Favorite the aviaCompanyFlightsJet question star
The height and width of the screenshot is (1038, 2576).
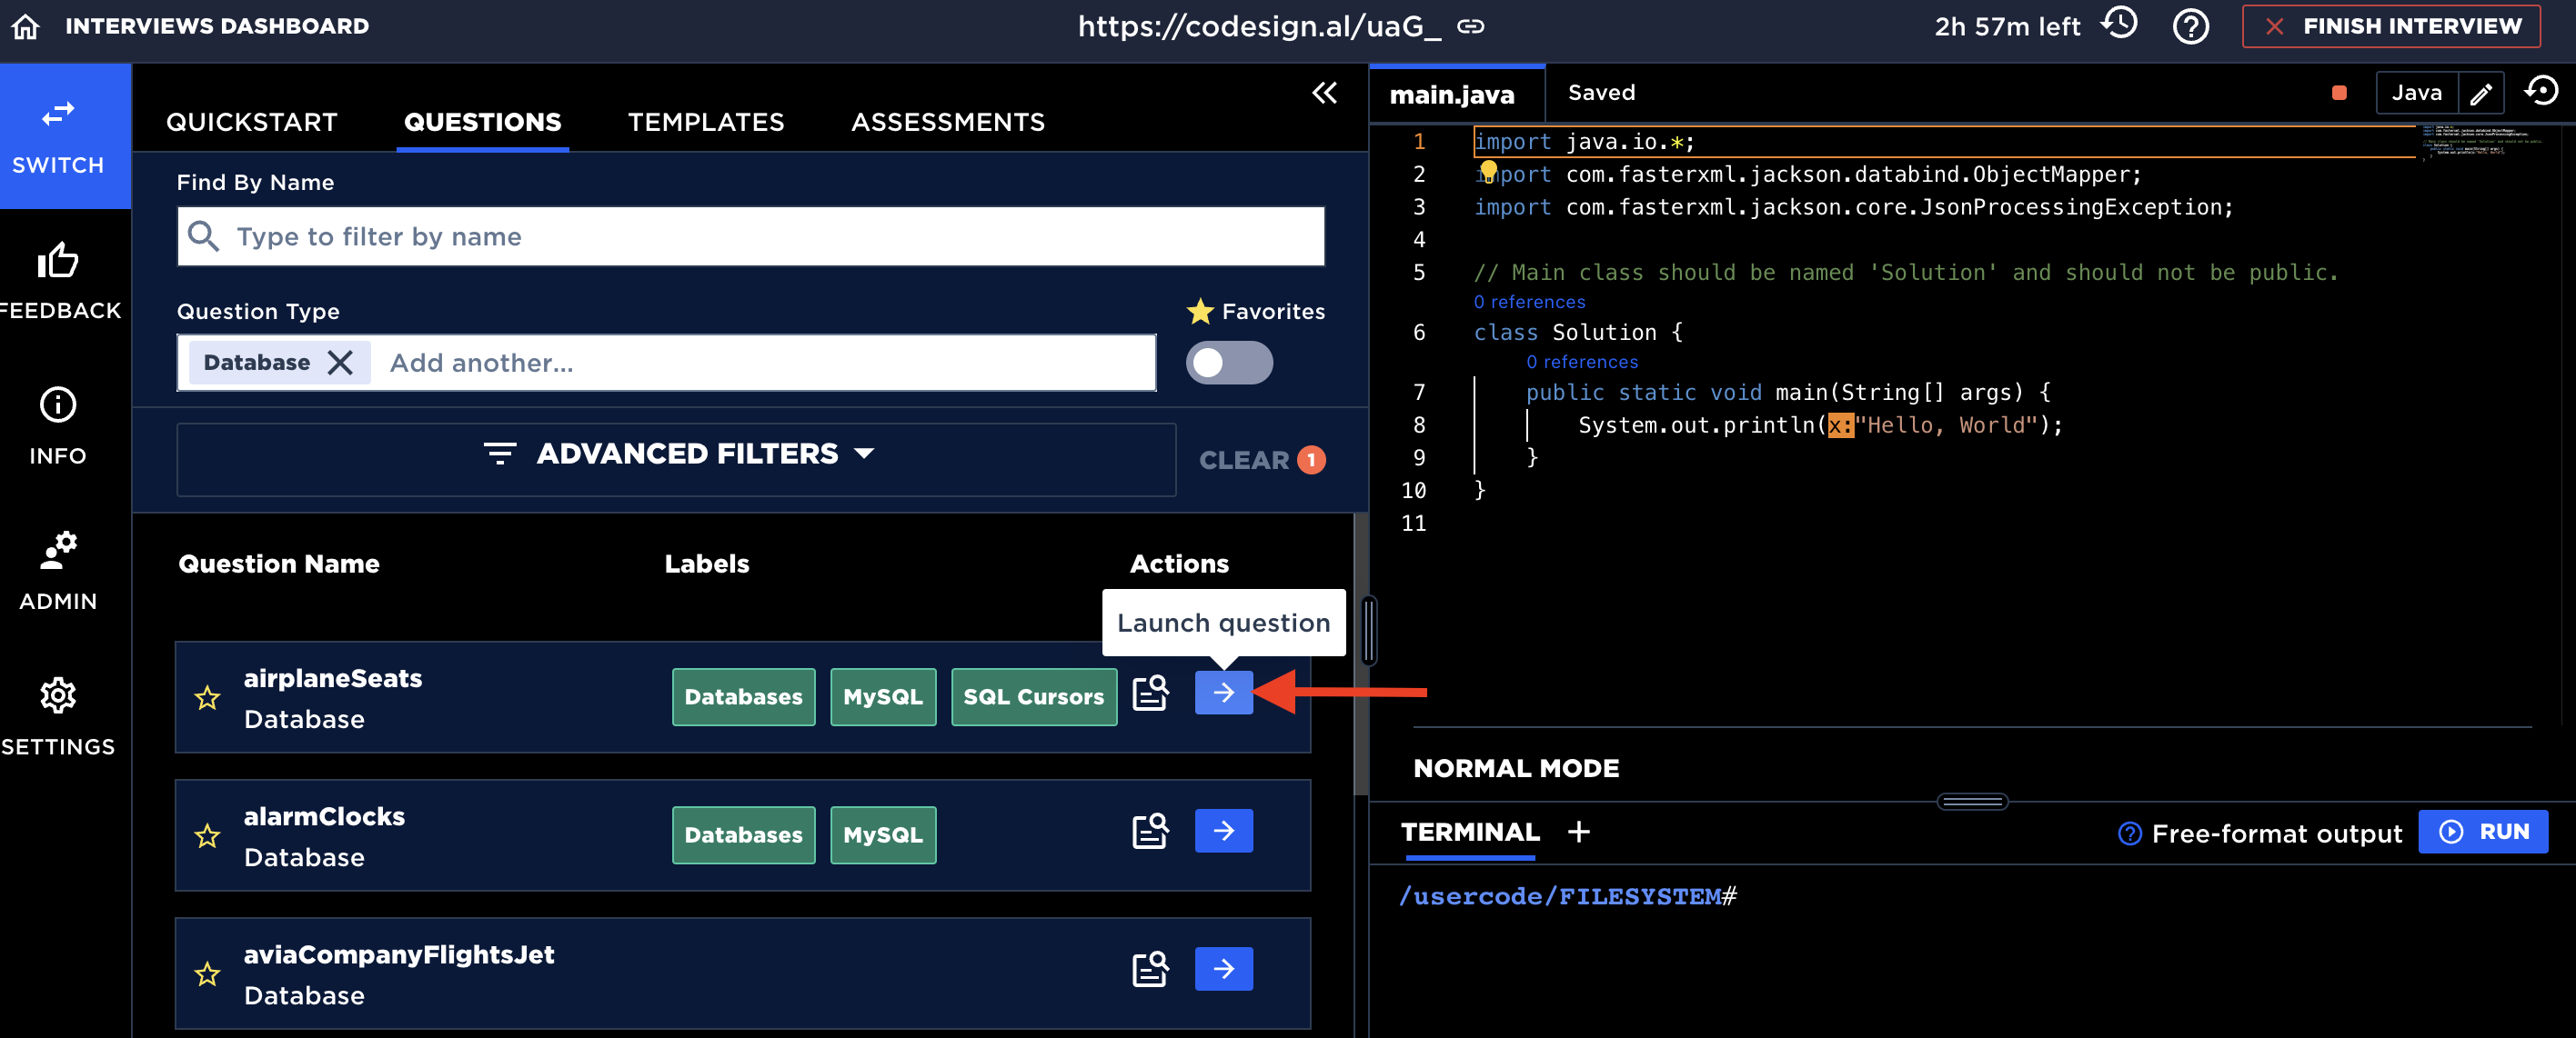pos(208,973)
